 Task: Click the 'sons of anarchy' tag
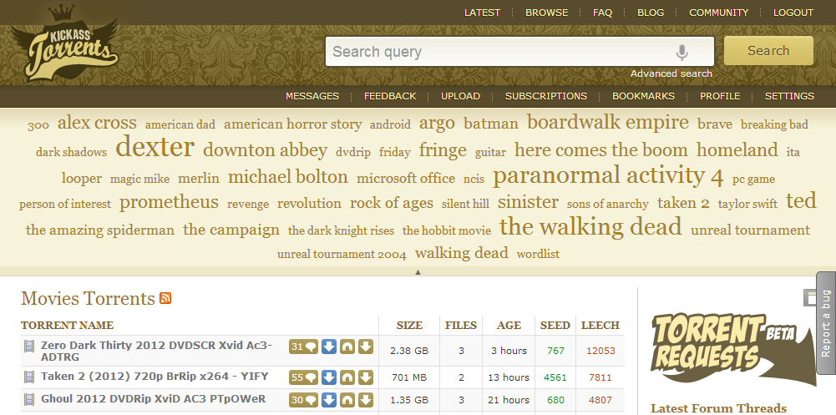608,204
